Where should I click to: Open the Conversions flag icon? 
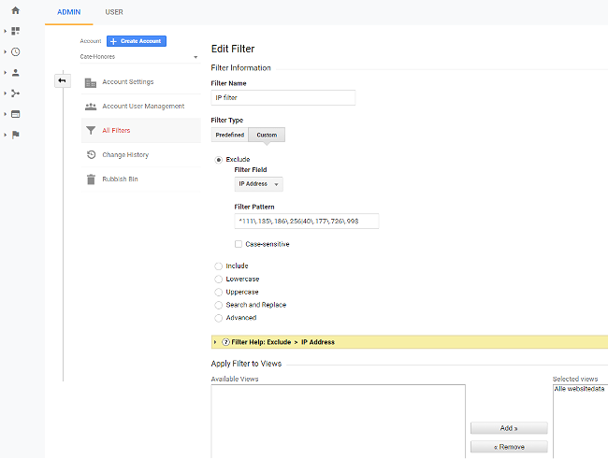16,135
